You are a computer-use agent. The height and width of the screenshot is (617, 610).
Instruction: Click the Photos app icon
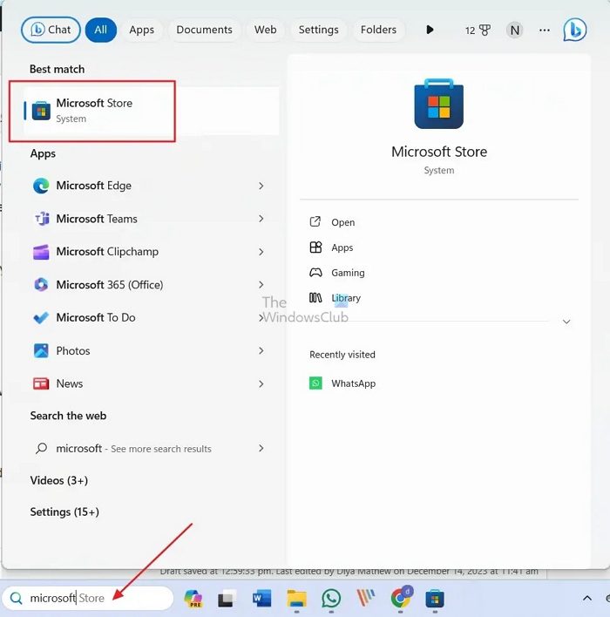pyautogui.click(x=41, y=350)
